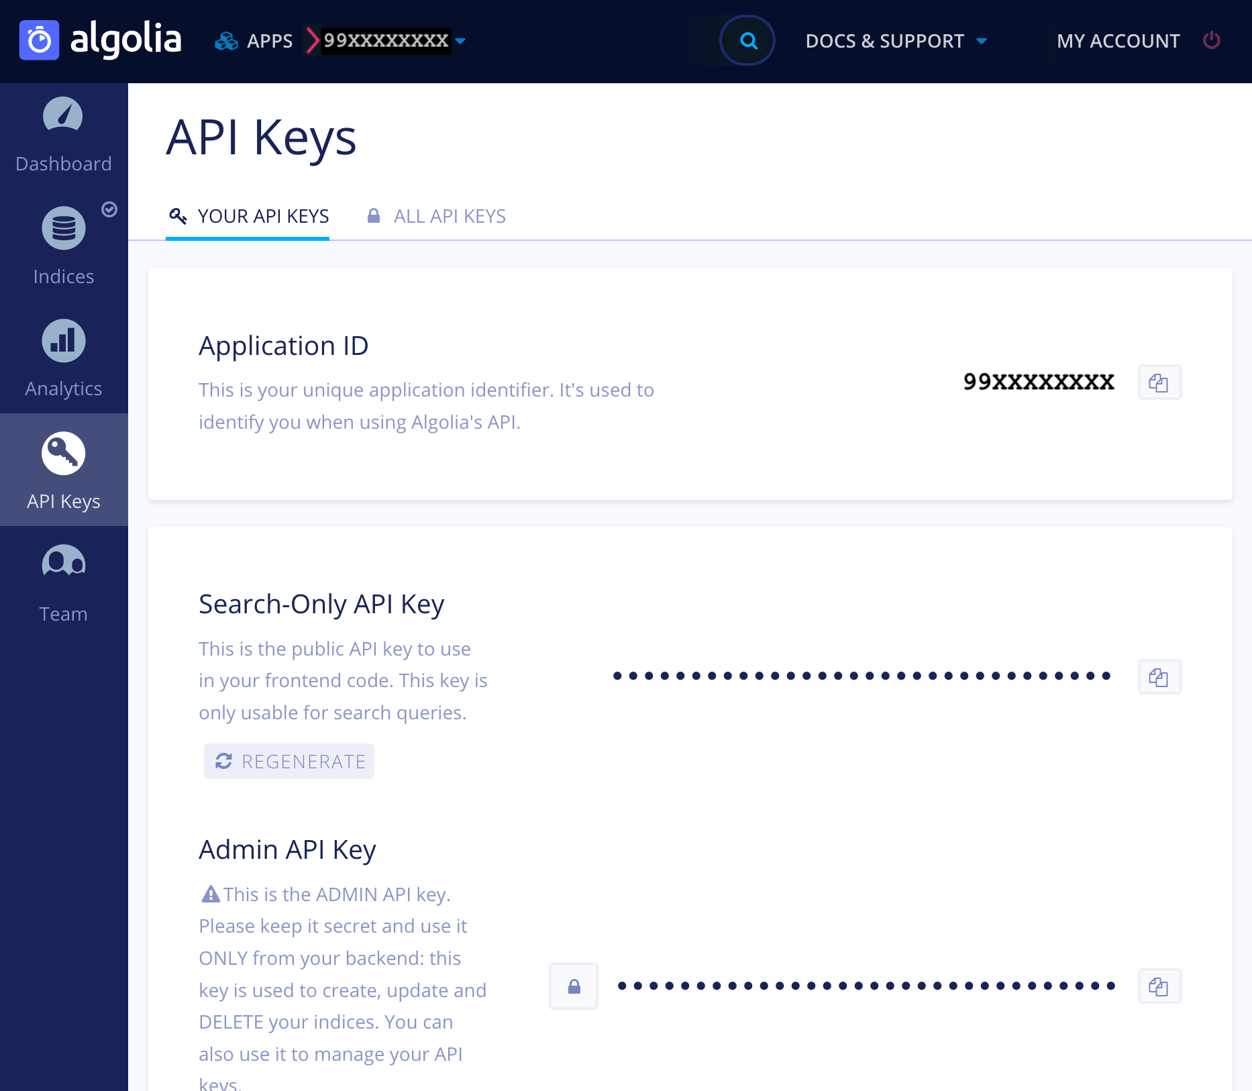Screen dimensions: 1252x1091
Task: Open search via the magnifier icon
Action: point(747,40)
